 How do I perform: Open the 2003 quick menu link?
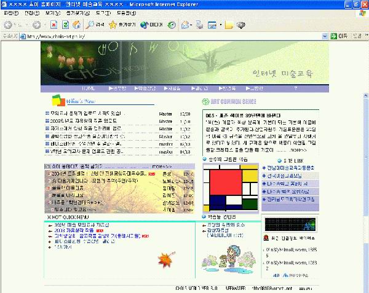pos(74,230)
